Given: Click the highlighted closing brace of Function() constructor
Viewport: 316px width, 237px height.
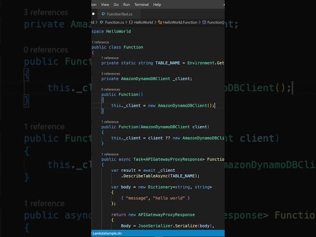Looking at the screenshot, I should (103, 111).
